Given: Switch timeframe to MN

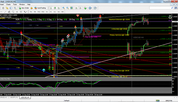Looking at the screenshot, I should click(63, 12).
